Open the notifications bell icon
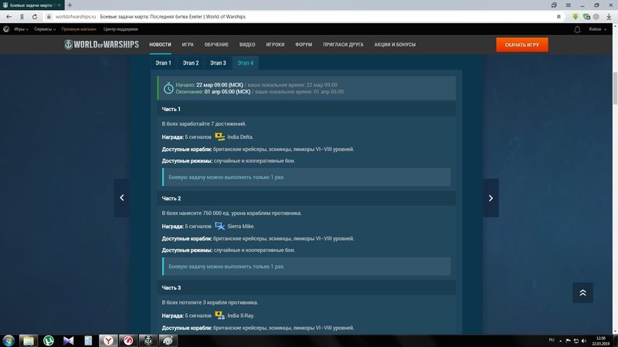 tap(576, 29)
